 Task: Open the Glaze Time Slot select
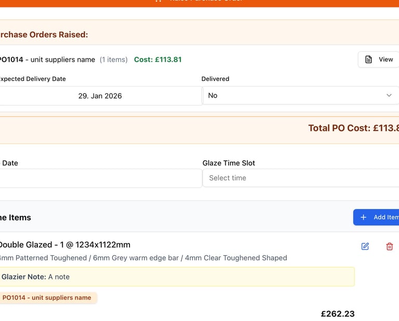click(300, 178)
